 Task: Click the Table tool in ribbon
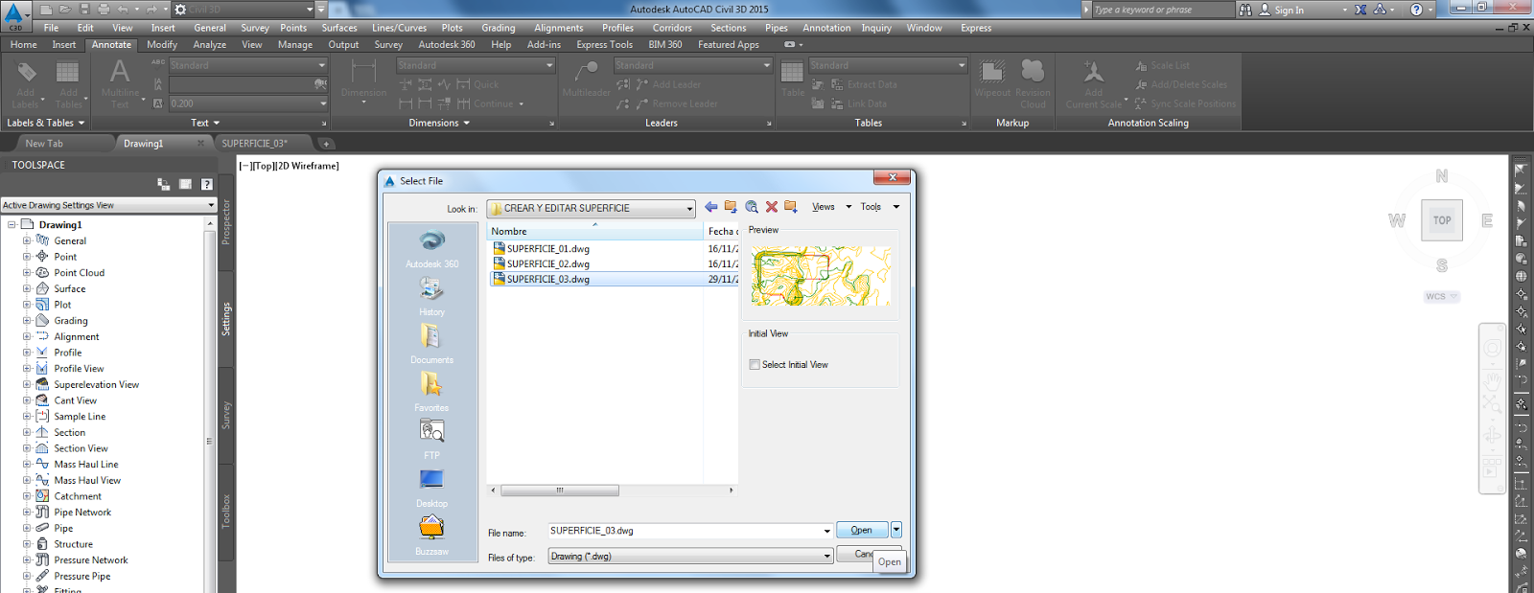click(x=792, y=79)
